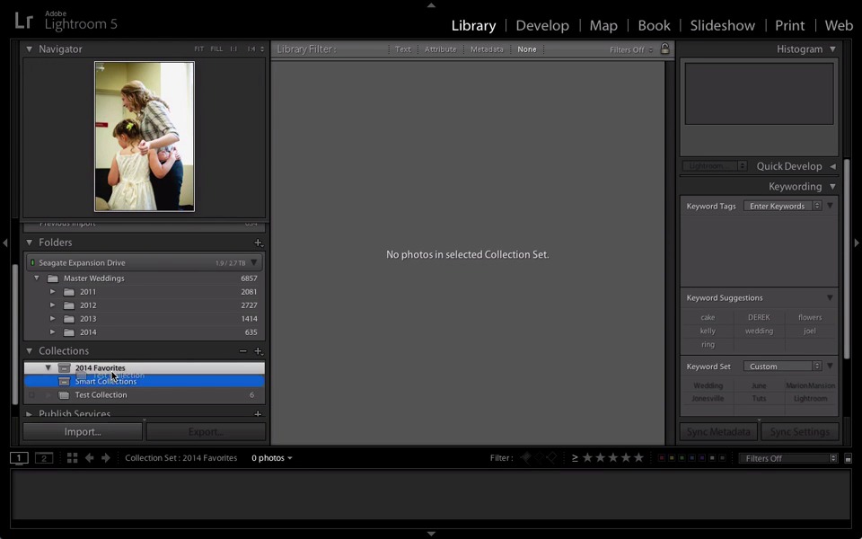Filter by flagged photos flag icon
The image size is (862, 539).
click(x=526, y=457)
